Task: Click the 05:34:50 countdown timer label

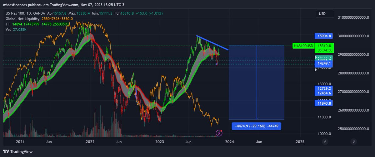Action: 324,50
